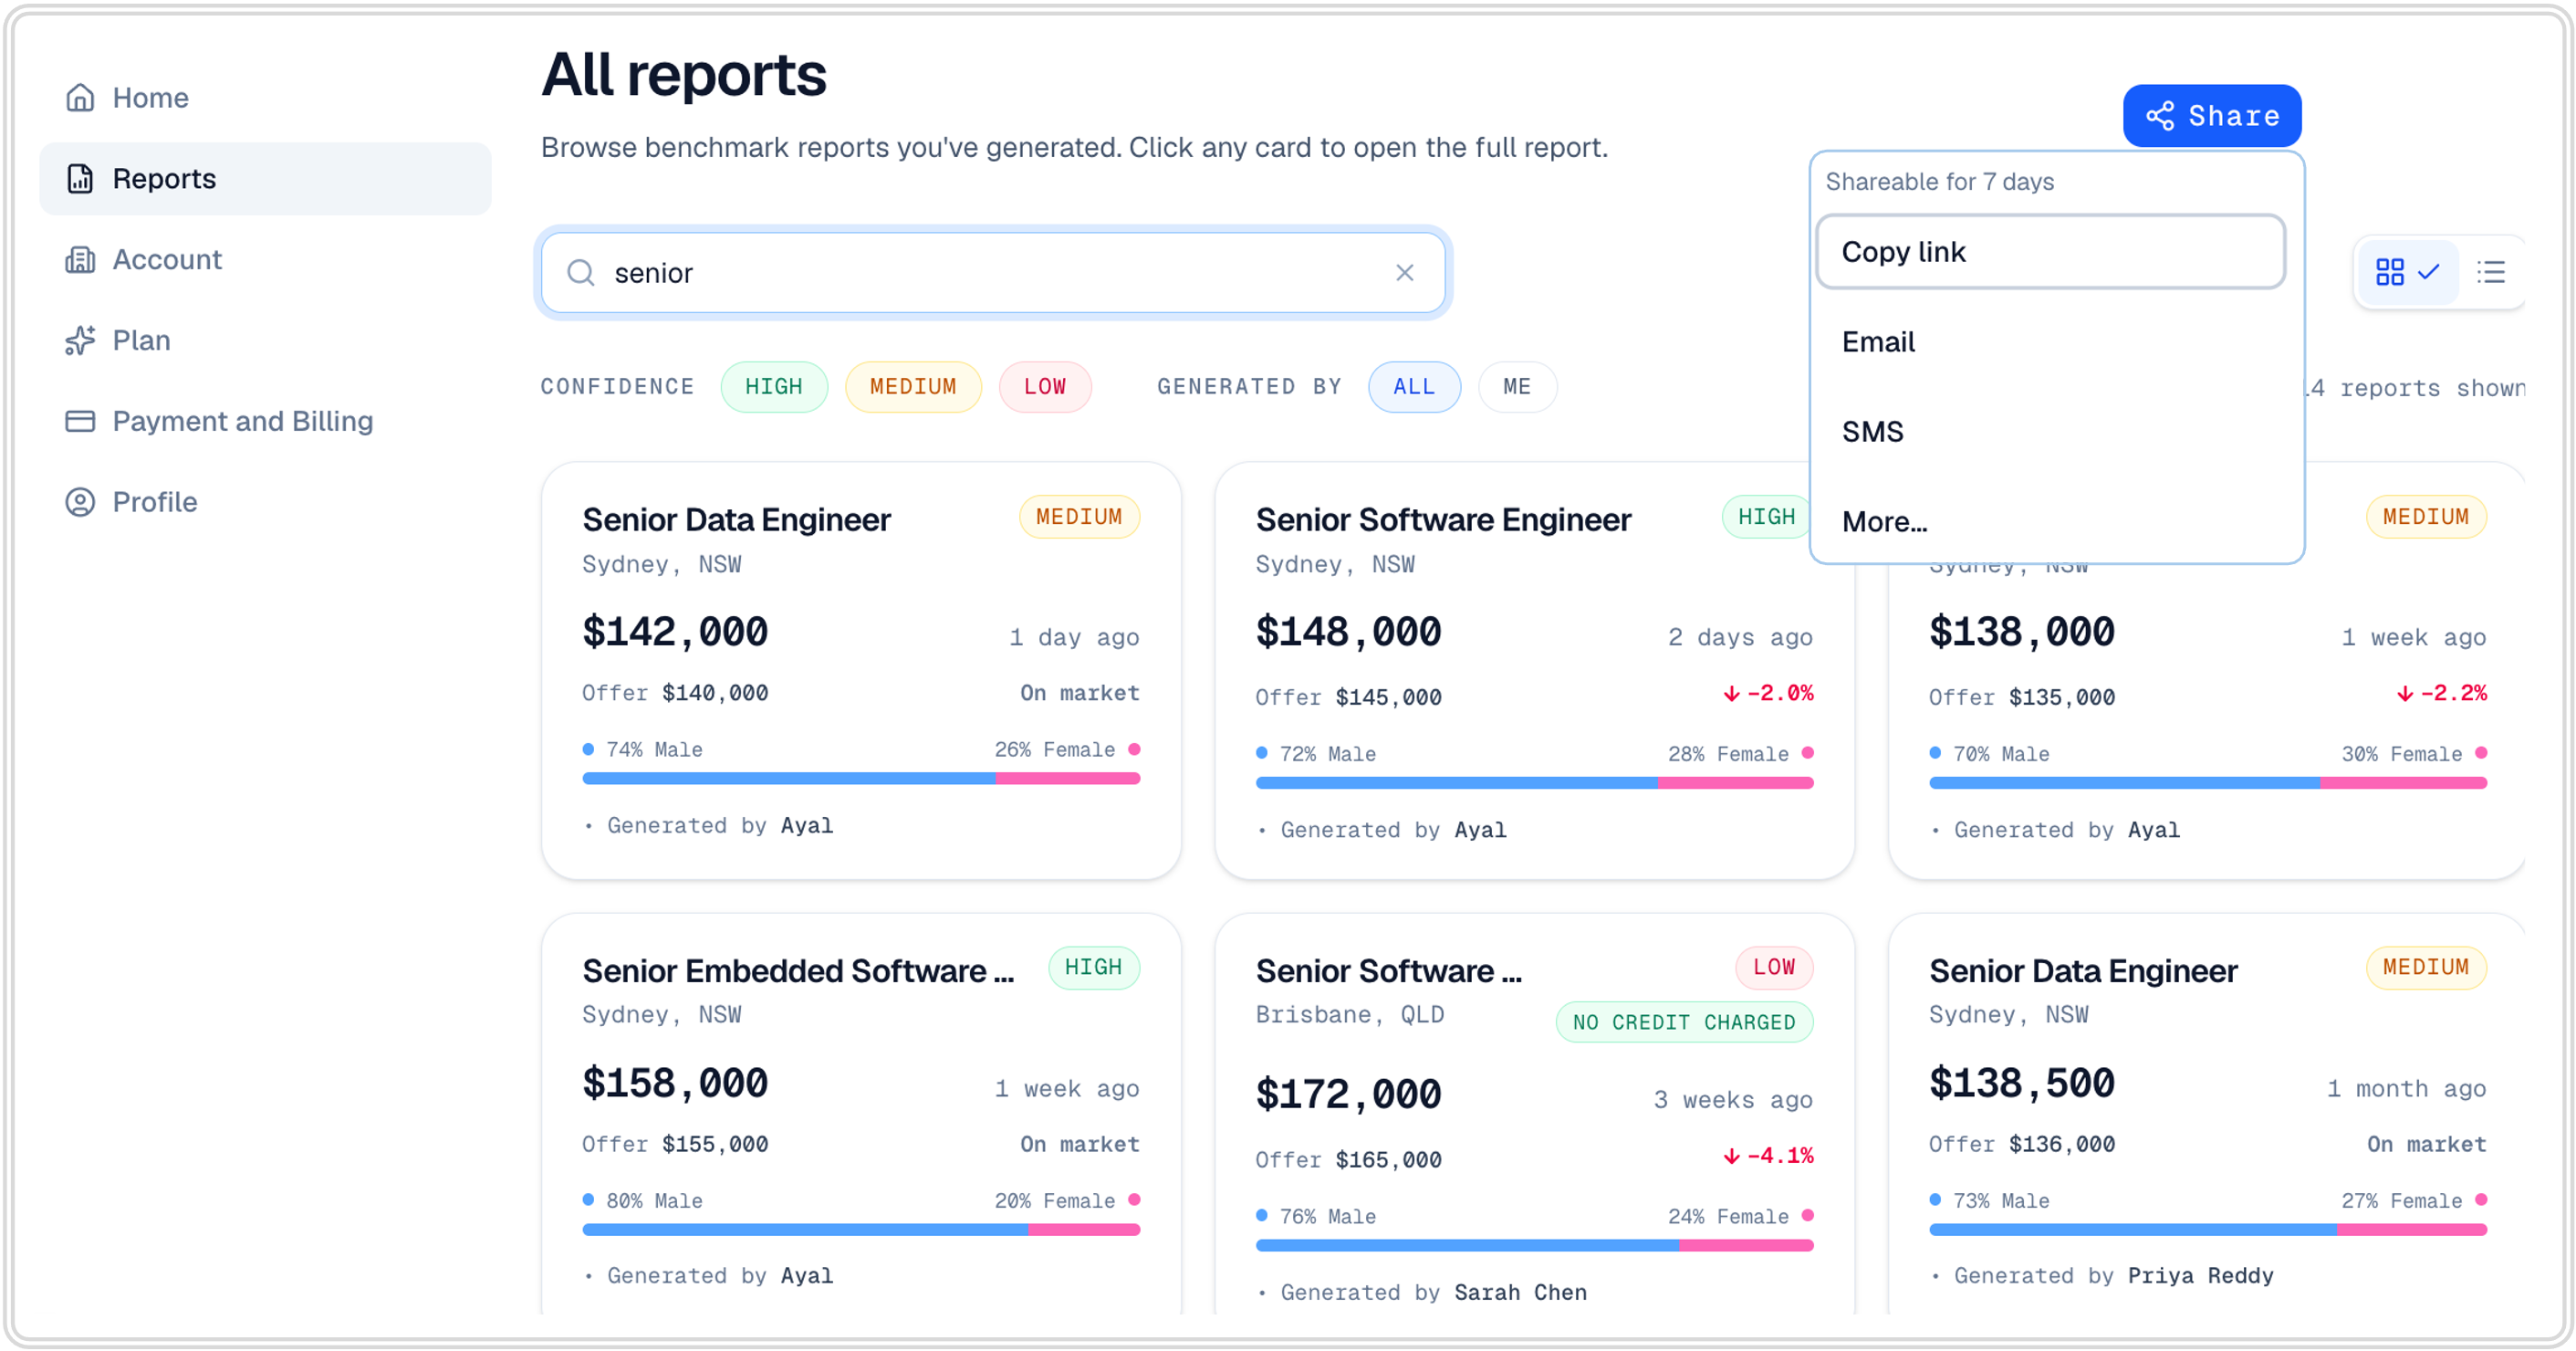Open the Home page
2576x1351 pixels.
[x=265, y=98]
